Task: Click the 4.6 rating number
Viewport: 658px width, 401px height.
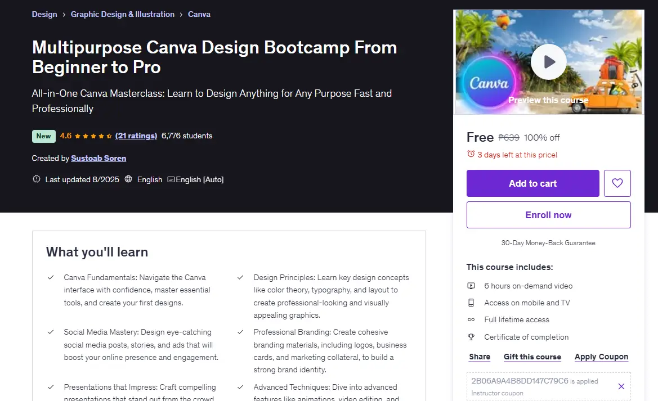Action: click(65, 136)
